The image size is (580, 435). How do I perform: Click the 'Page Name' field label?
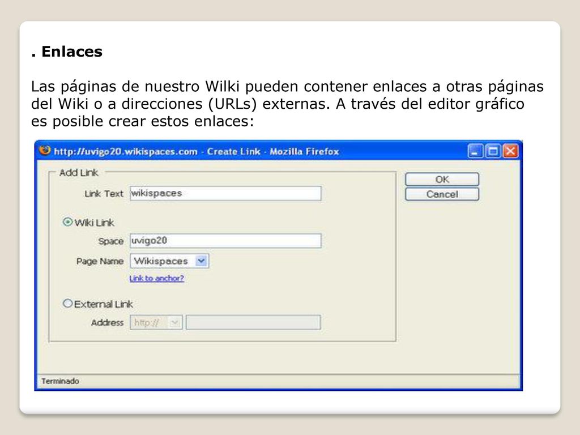(100, 261)
